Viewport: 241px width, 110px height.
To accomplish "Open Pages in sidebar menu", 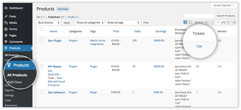I will tap(13, 35).
